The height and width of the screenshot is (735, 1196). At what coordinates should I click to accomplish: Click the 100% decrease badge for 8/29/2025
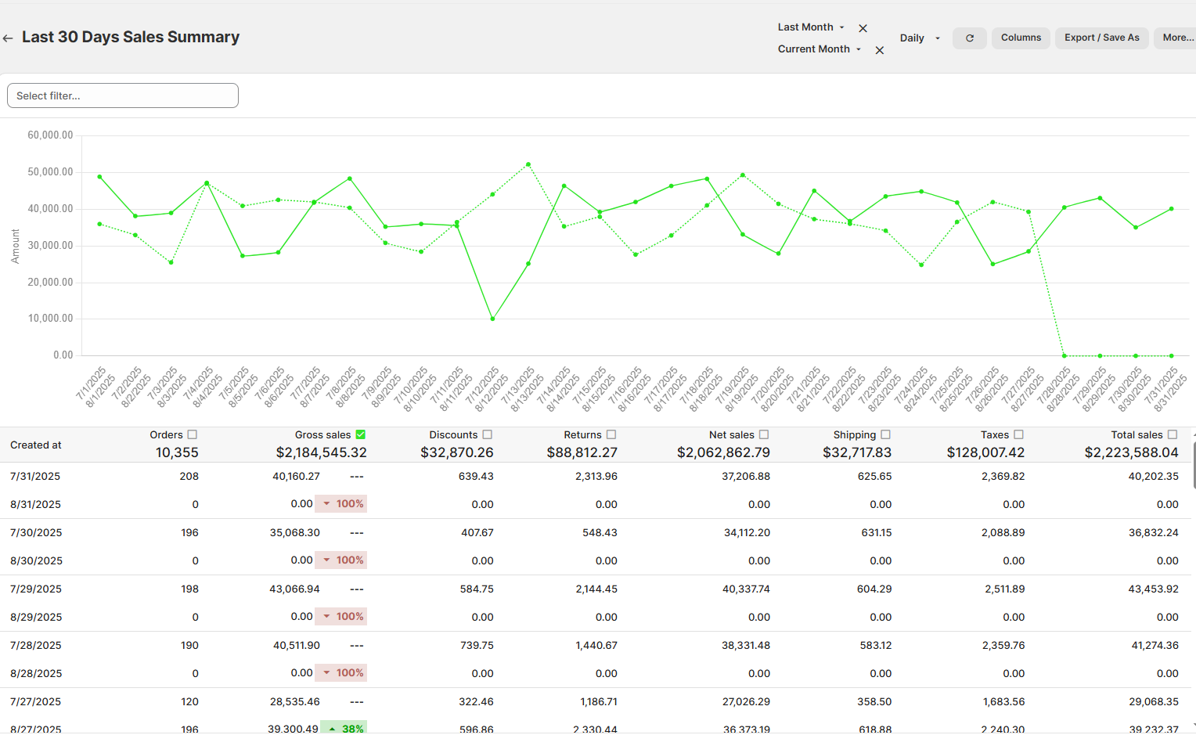coord(341,617)
